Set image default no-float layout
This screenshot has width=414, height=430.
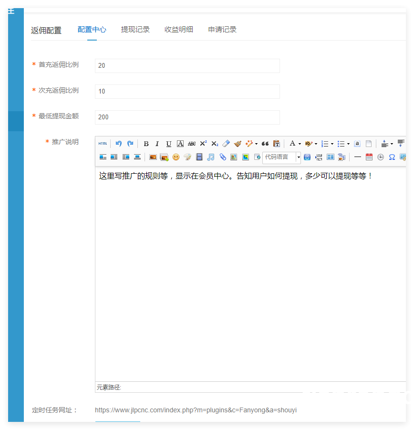(x=103, y=157)
